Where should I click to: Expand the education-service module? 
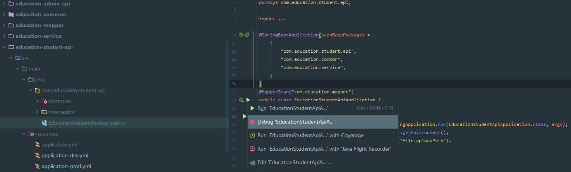click(x=4, y=36)
